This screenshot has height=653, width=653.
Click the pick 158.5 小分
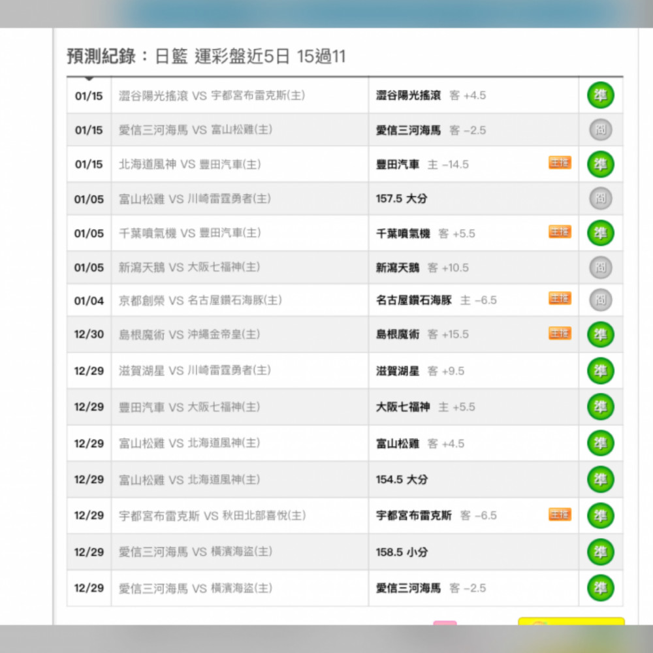[x=402, y=552]
